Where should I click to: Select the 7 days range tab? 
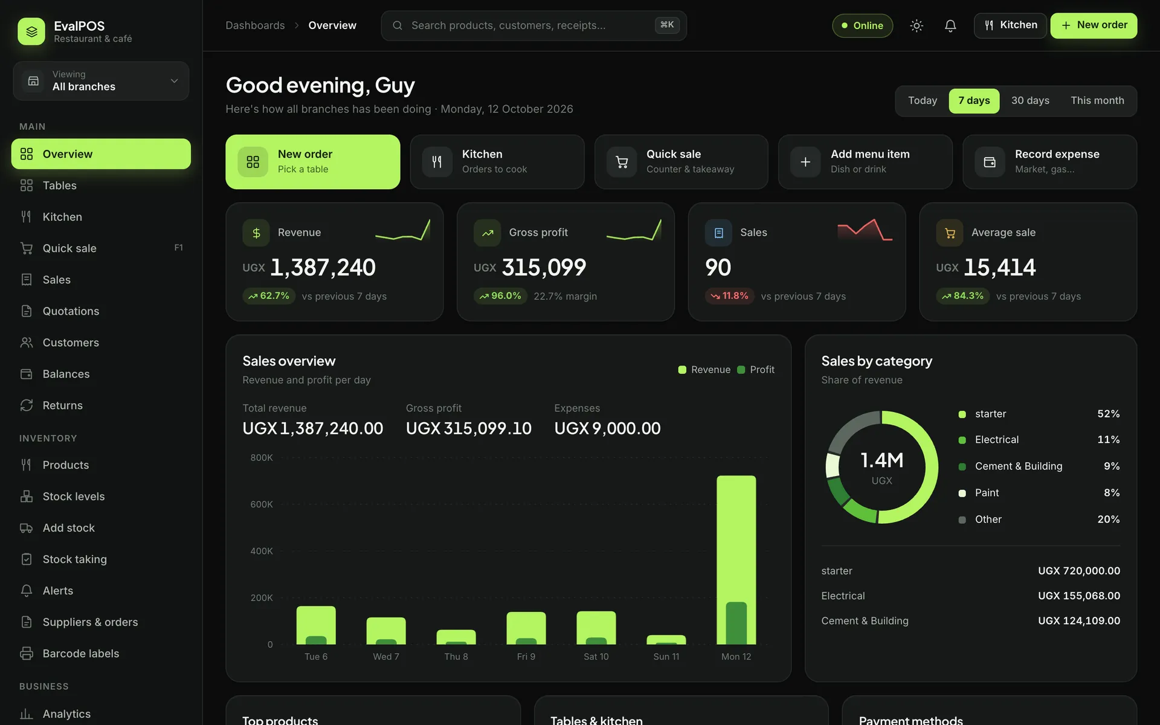coord(974,101)
